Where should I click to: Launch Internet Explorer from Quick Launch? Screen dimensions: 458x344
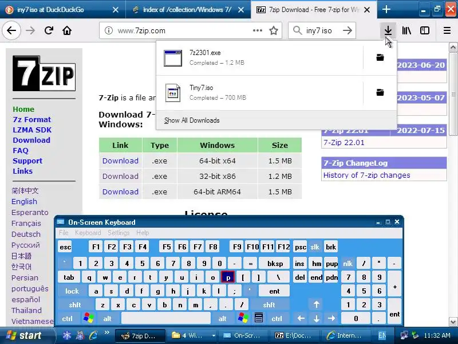93,335
